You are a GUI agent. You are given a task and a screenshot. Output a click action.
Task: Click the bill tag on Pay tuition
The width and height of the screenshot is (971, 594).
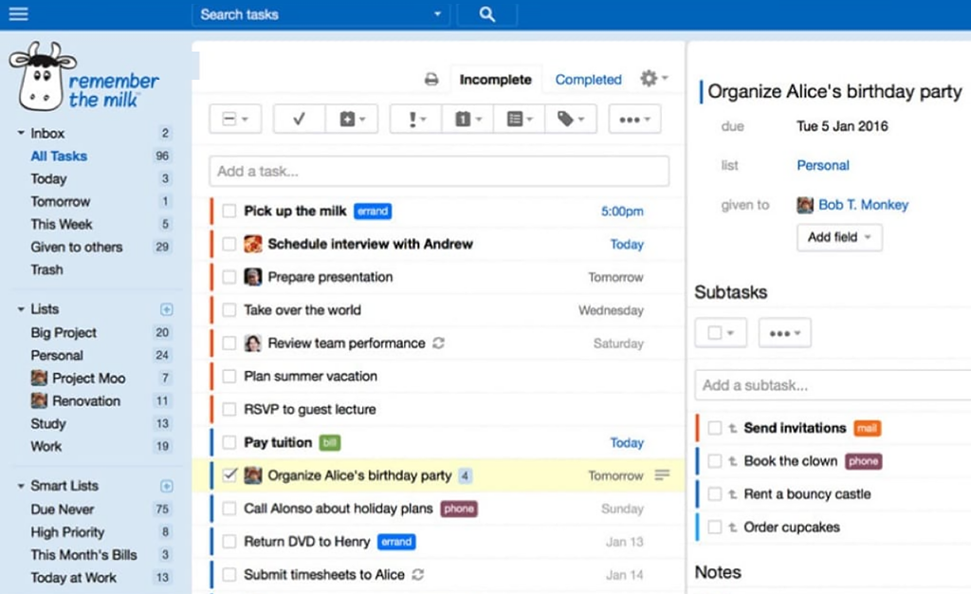(x=330, y=442)
